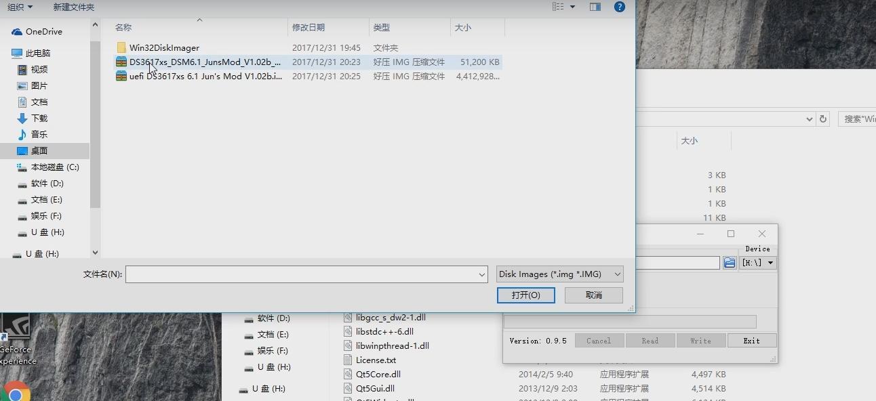Screen dimensions: 876x401
Task: Open 文档 (E:) in the background Explorer sidebar
Action: 266,335
